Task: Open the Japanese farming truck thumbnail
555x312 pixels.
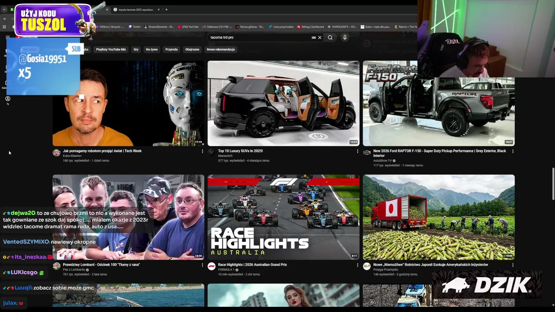Action: pos(439,217)
